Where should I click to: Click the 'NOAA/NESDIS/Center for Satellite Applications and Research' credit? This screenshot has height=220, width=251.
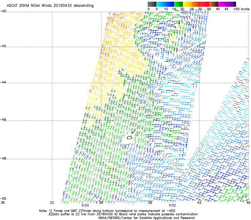pyautogui.click(x=147, y=218)
